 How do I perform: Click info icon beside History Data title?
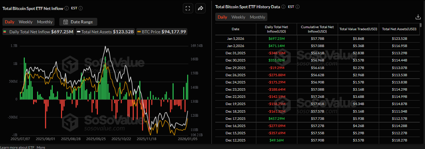(283, 7)
